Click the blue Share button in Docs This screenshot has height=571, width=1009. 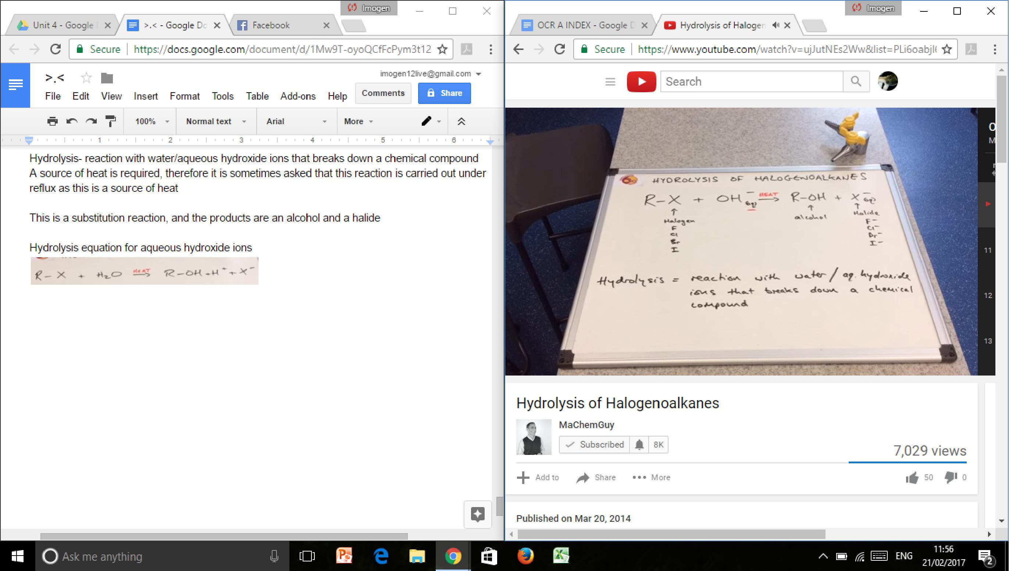tap(444, 93)
